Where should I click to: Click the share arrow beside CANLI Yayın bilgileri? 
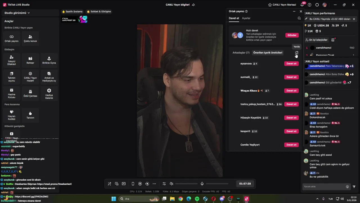coord(193,5)
